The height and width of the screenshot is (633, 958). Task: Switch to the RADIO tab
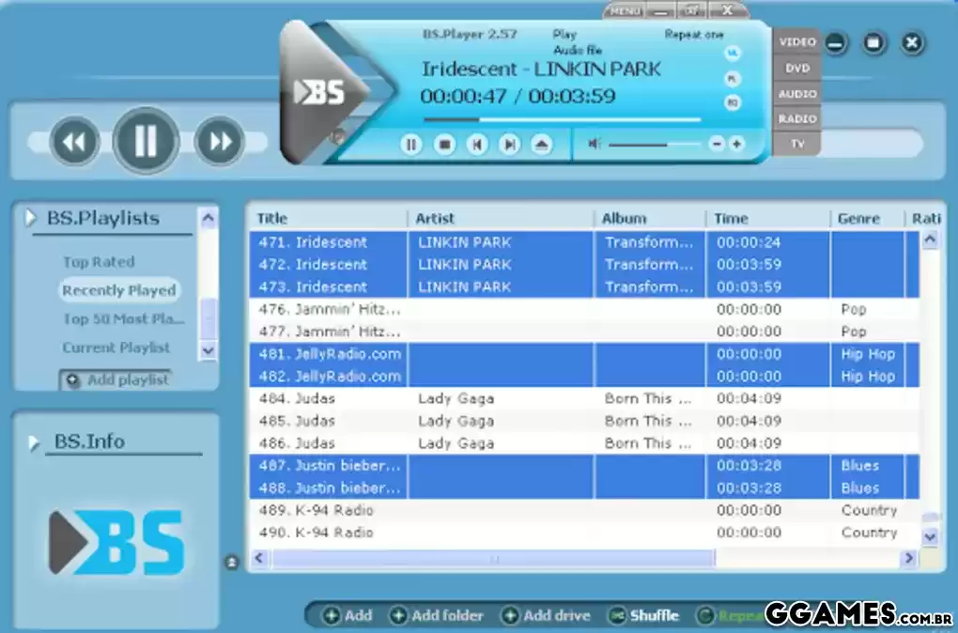[797, 119]
